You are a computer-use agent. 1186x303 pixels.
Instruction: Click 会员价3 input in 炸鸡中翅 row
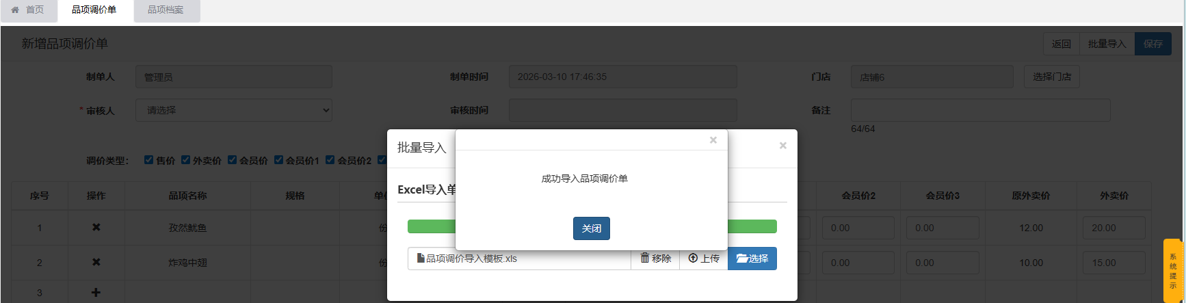[x=943, y=263]
